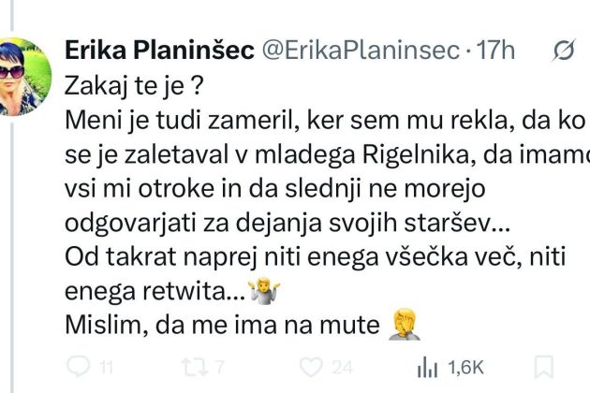
Task: Click the 17h timestamp
Action: tap(494, 52)
